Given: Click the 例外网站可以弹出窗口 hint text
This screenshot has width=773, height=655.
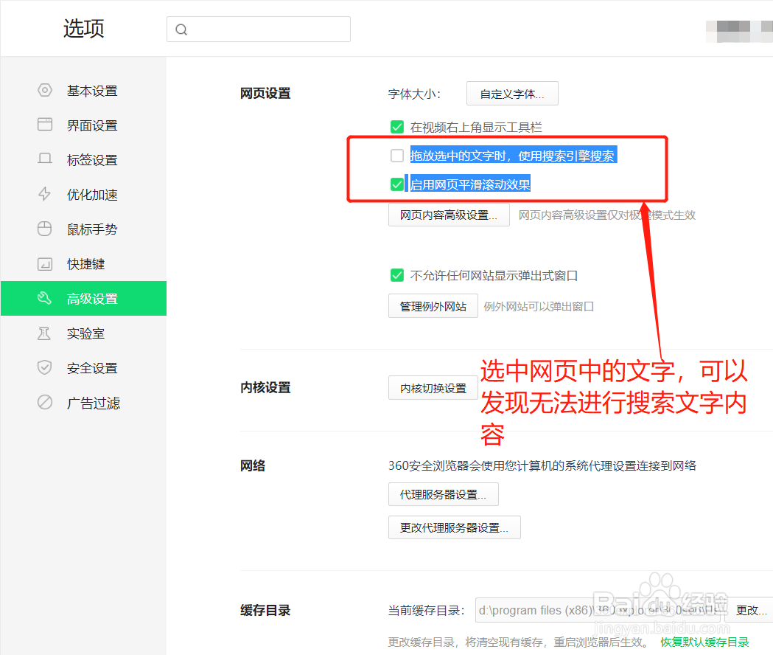Looking at the screenshot, I should (539, 307).
